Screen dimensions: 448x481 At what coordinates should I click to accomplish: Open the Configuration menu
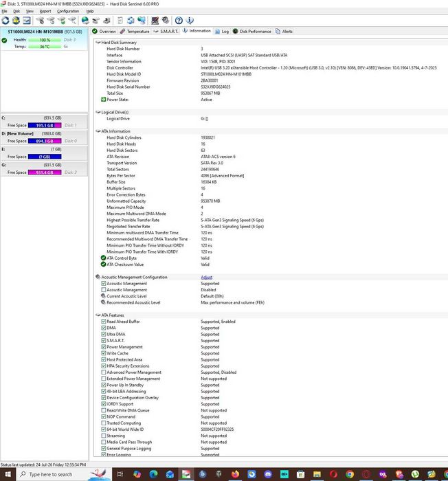tap(68, 12)
